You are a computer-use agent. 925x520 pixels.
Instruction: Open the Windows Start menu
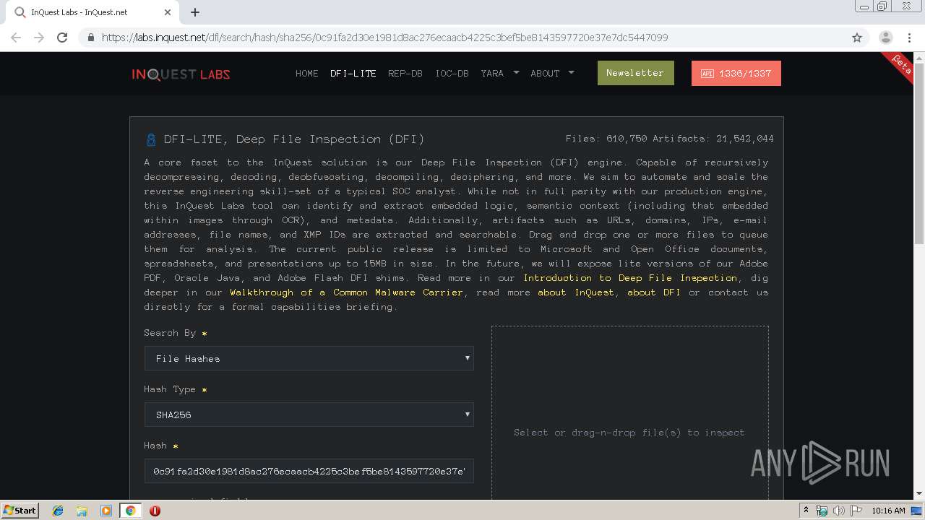[x=20, y=511]
